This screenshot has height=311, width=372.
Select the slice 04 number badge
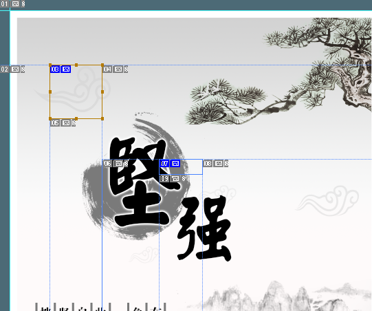pos(107,69)
